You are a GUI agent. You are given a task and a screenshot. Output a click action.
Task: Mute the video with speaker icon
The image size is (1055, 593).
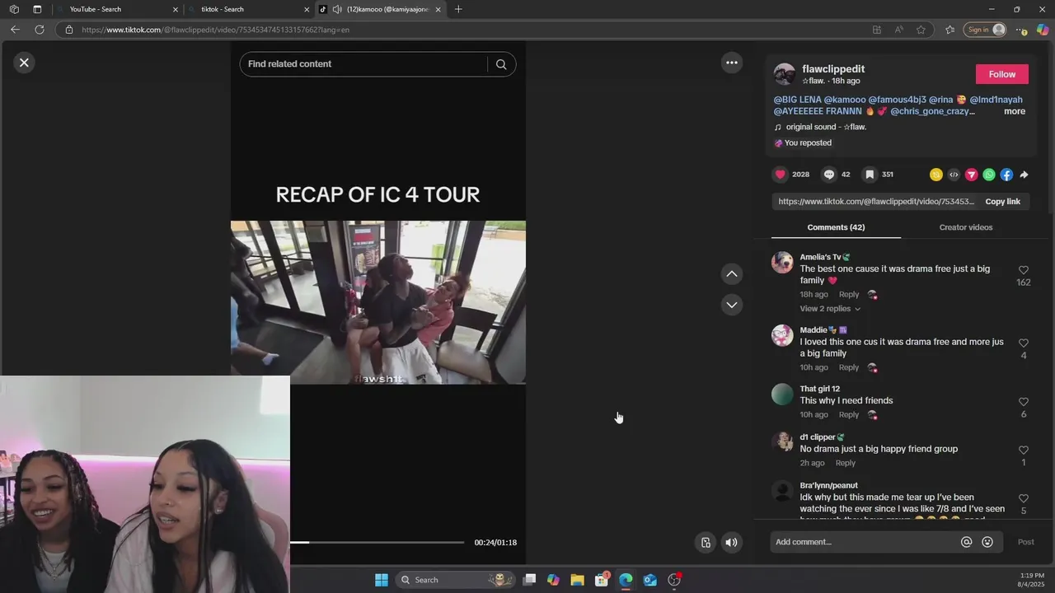pyautogui.click(x=731, y=542)
